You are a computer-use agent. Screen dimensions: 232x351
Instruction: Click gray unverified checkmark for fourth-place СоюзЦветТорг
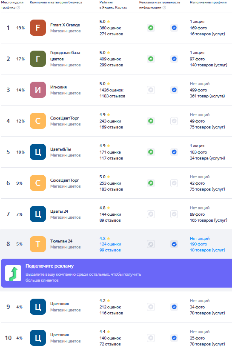coord(174,121)
